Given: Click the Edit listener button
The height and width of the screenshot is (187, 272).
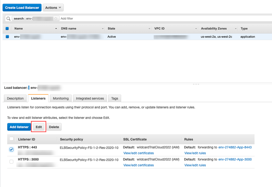Looking at the screenshot, I should (39, 127).
